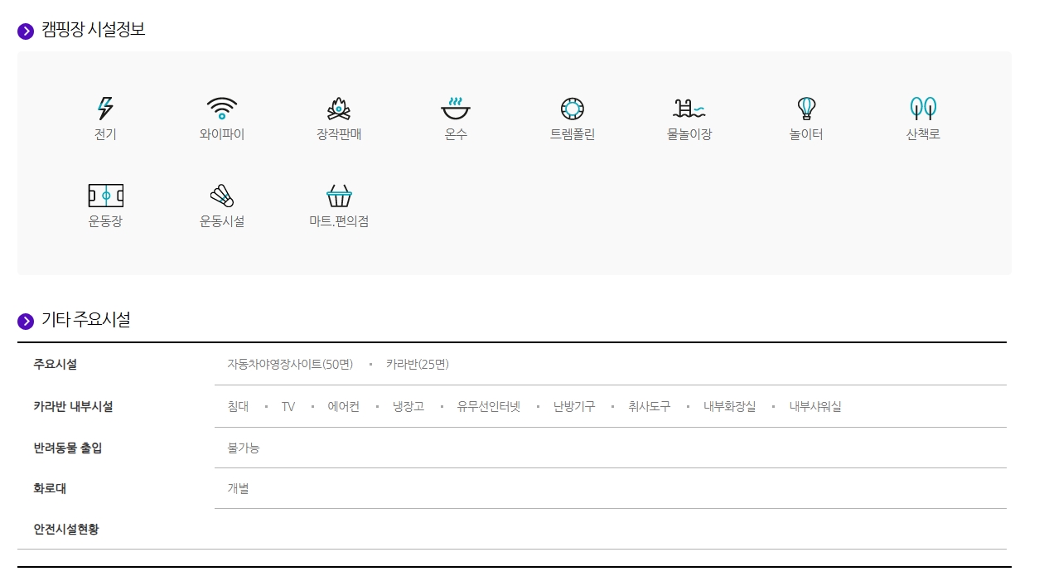
Task: Select the 운동시설 shuttlecock icon
Action: click(x=222, y=196)
